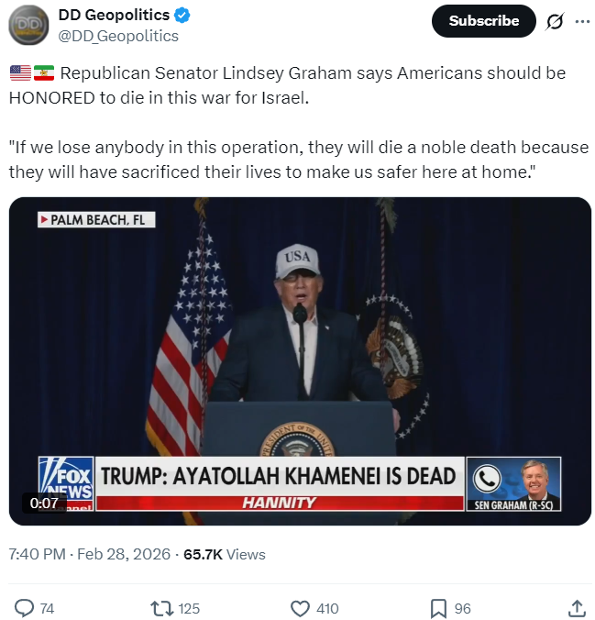This screenshot has width=595, height=620.
Task: Bookmark this post
Action: (438, 608)
